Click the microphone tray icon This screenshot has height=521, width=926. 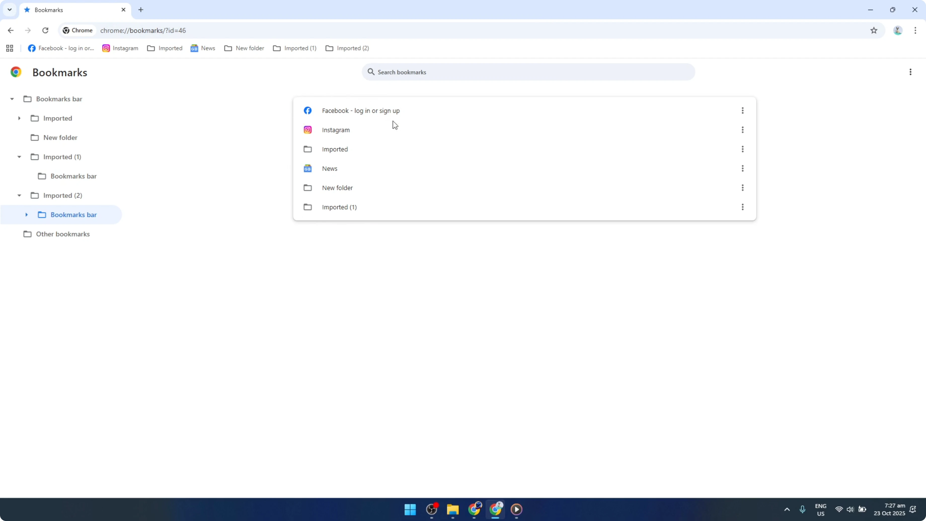[802, 509]
